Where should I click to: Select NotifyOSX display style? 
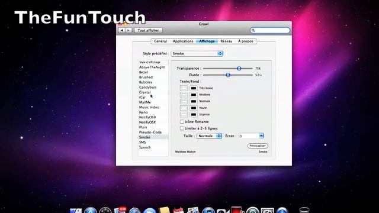[x=153, y=122]
